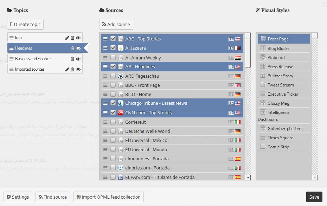Click the sources list scrollbar thumb

coord(248,53)
